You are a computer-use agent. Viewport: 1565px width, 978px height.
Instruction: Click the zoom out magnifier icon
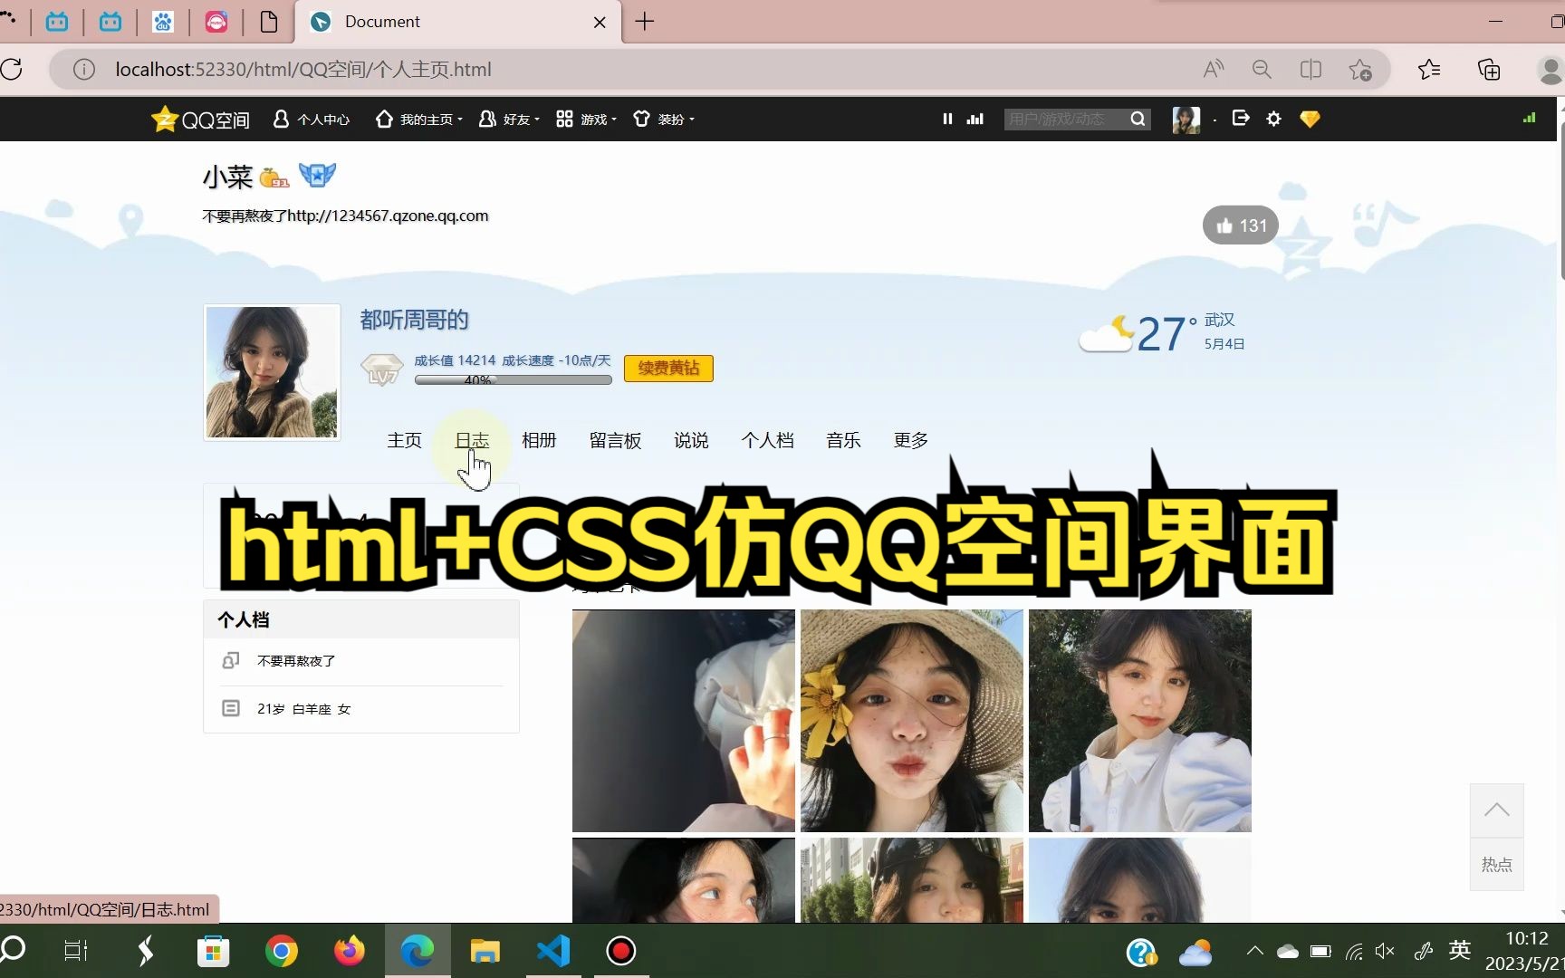click(1262, 69)
